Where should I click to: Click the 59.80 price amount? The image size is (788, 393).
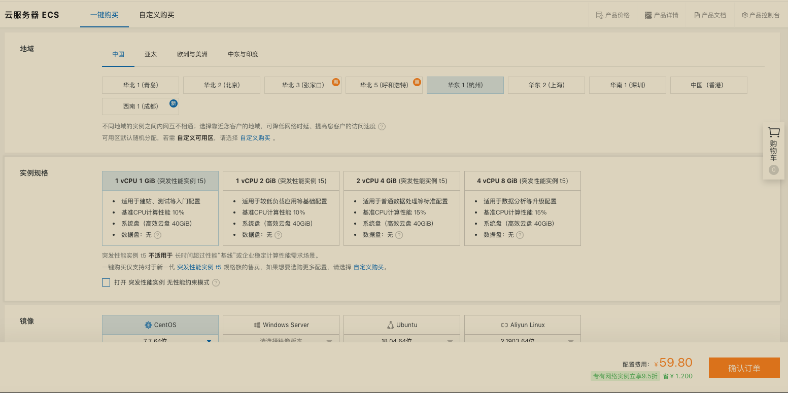tap(676, 363)
